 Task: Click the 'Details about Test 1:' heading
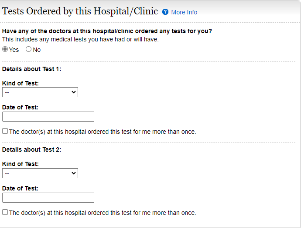tap(32, 69)
